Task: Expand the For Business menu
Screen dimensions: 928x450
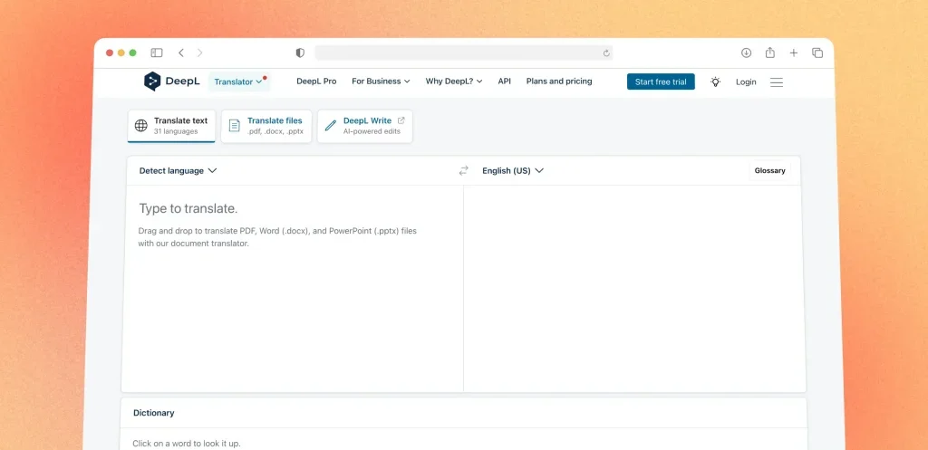Action: tap(381, 81)
